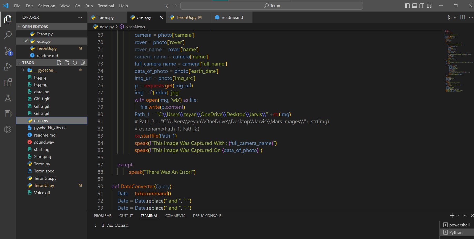474x239 pixels.
Task: Toggle the primary side bar layout
Action: pyautogui.click(x=407, y=6)
